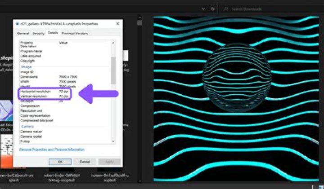
Task: Click the Refresh icon beside the address bar
Action: point(213,9)
